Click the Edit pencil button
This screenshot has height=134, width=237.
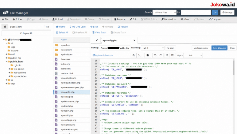pos(133,19)
